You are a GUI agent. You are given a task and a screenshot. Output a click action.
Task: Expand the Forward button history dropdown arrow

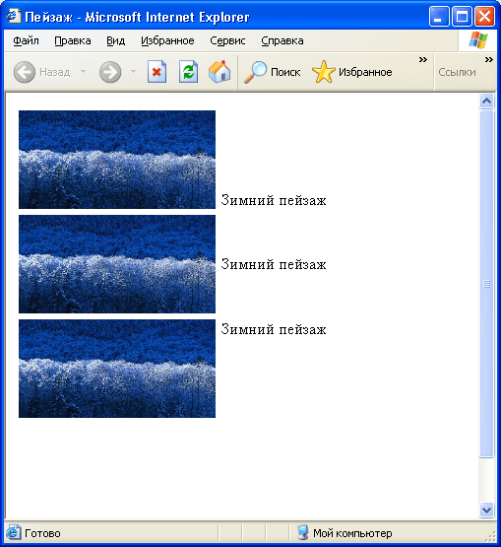(133, 72)
